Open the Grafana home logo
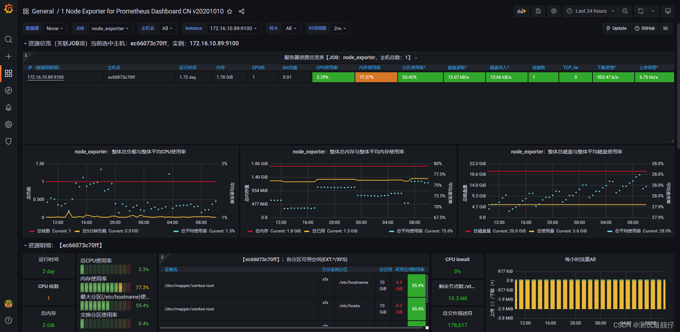Image resolution: width=680 pixels, height=332 pixels. [8, 9]
